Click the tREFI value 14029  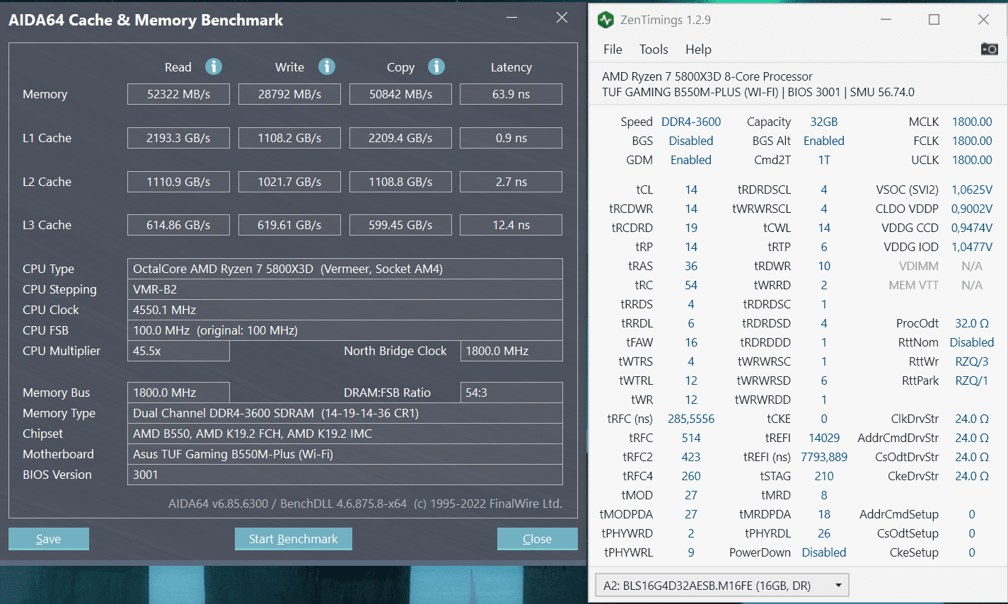(824, 438)
